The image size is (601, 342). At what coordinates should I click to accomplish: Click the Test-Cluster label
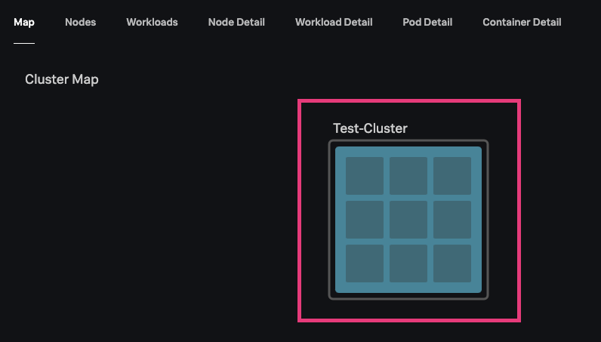click(370, 128)
